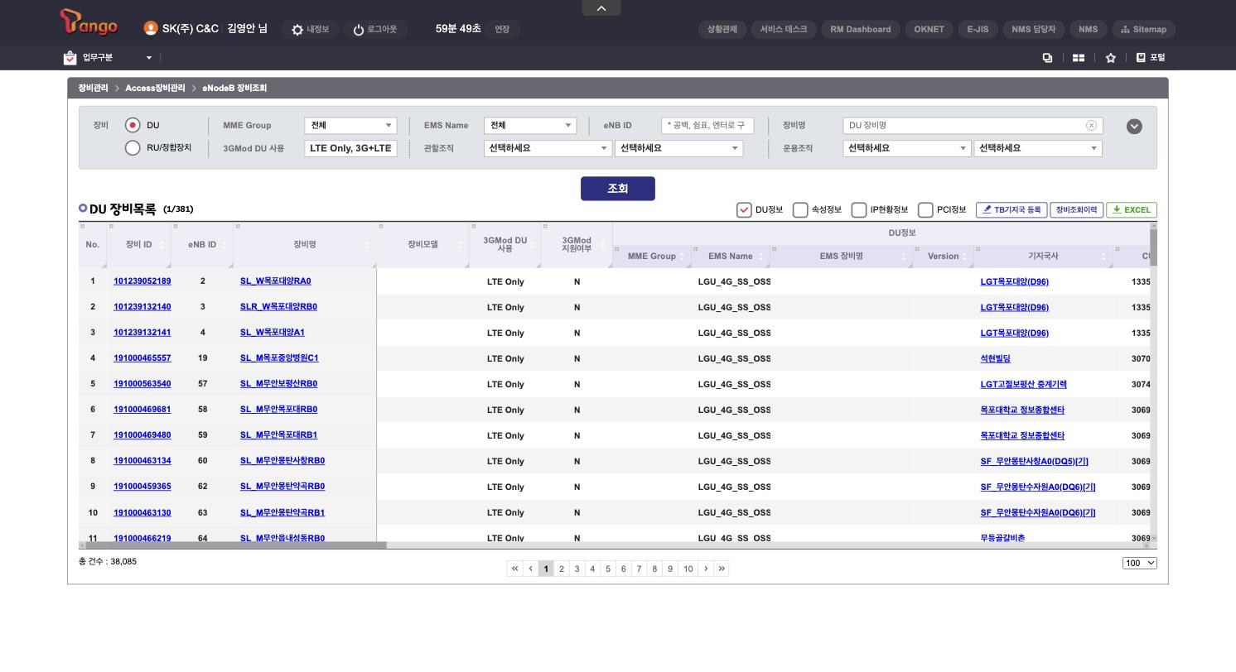Viewport: 1236px width, 672px height.
Task: Collapse the top header chevron
Action: (601, 7)
